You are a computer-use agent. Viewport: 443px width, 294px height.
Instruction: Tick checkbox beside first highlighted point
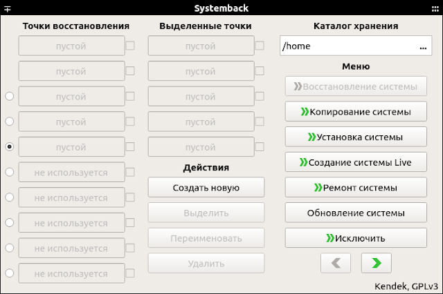[260, 46]
